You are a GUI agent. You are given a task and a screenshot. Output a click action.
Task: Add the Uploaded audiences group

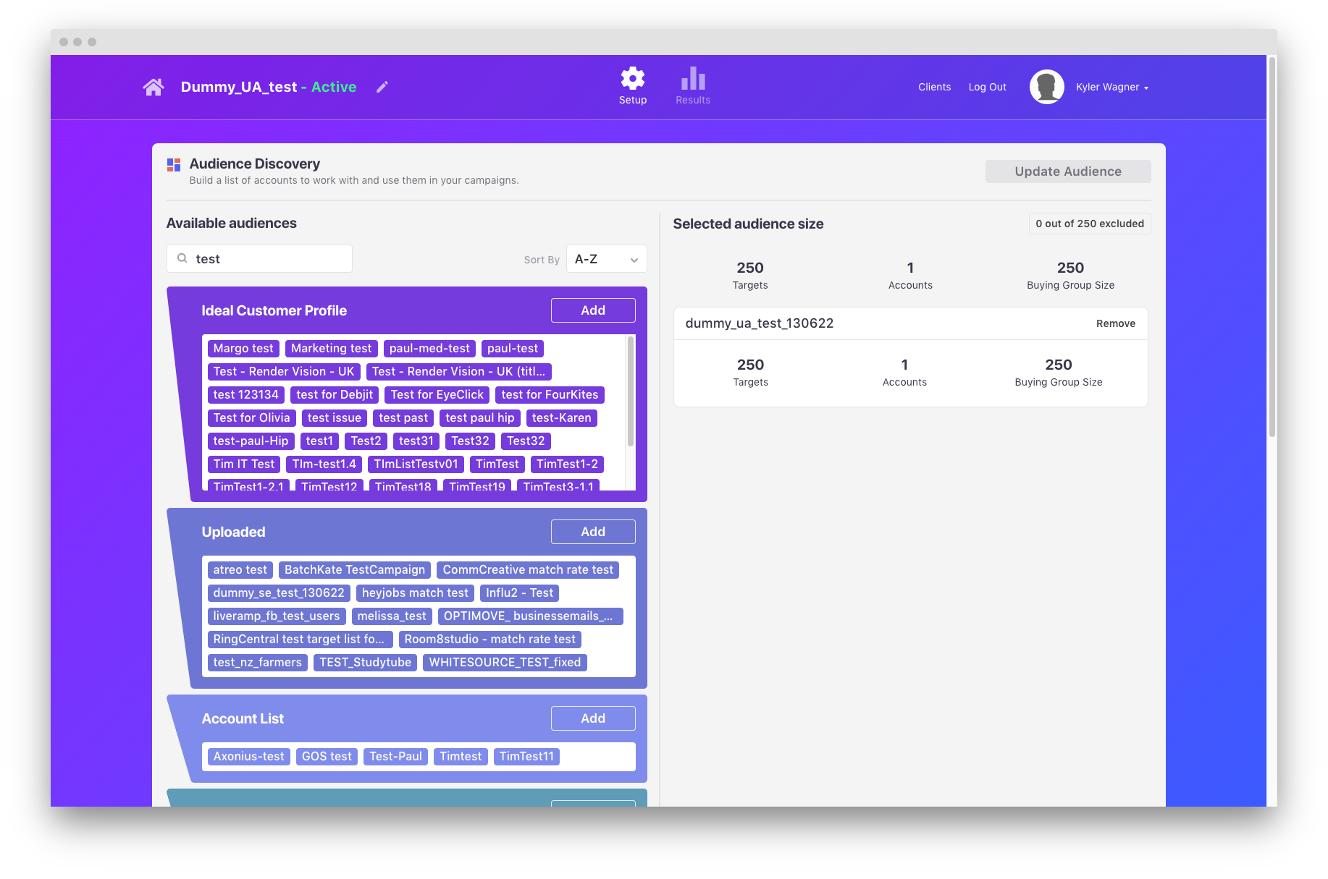pyautogui.click(x=592, y=532)
